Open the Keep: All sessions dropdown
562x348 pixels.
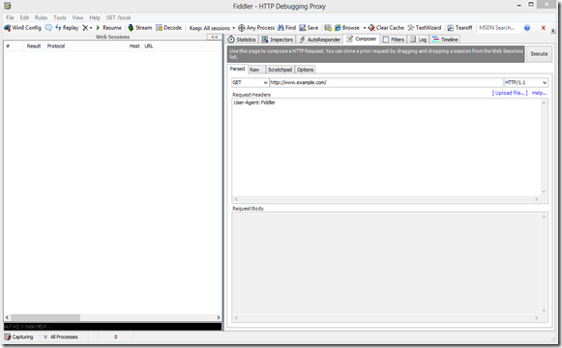pyautogui.click(x=212, y=28)
